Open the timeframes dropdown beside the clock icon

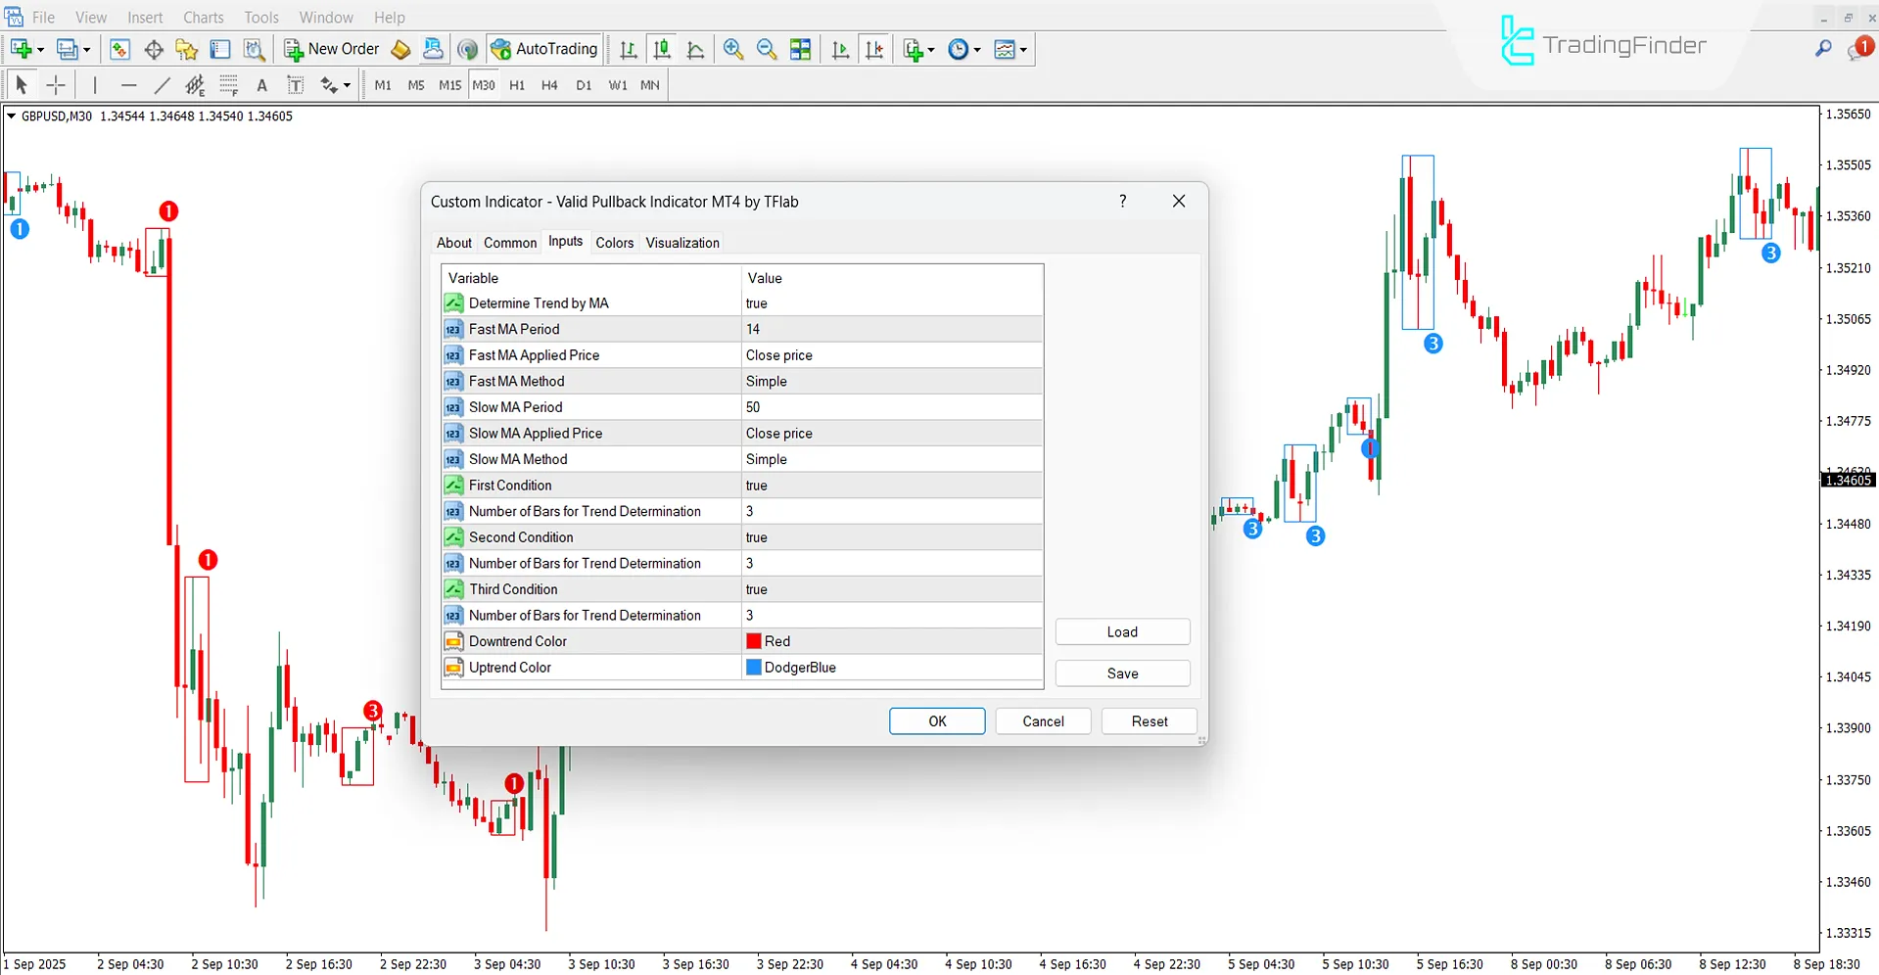click(976, 49)
